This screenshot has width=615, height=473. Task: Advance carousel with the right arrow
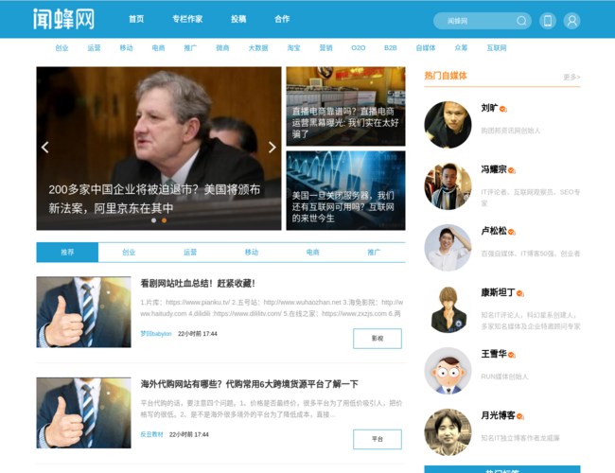(272, 148)
